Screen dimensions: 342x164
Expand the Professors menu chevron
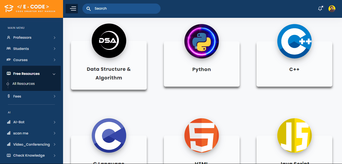pyautogui.click(x=54, y=38)
